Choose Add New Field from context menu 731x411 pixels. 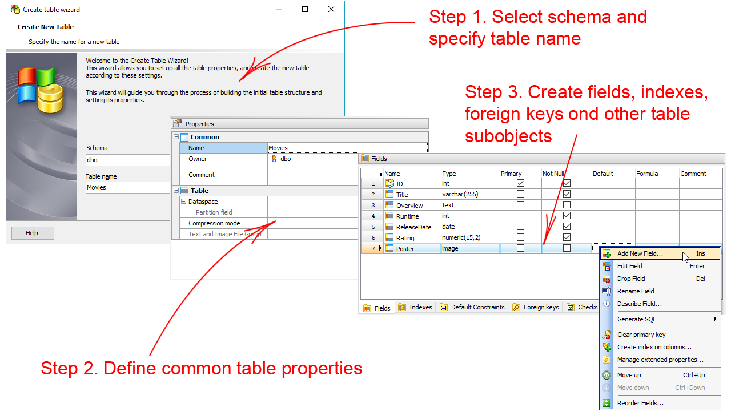(640, 253)
